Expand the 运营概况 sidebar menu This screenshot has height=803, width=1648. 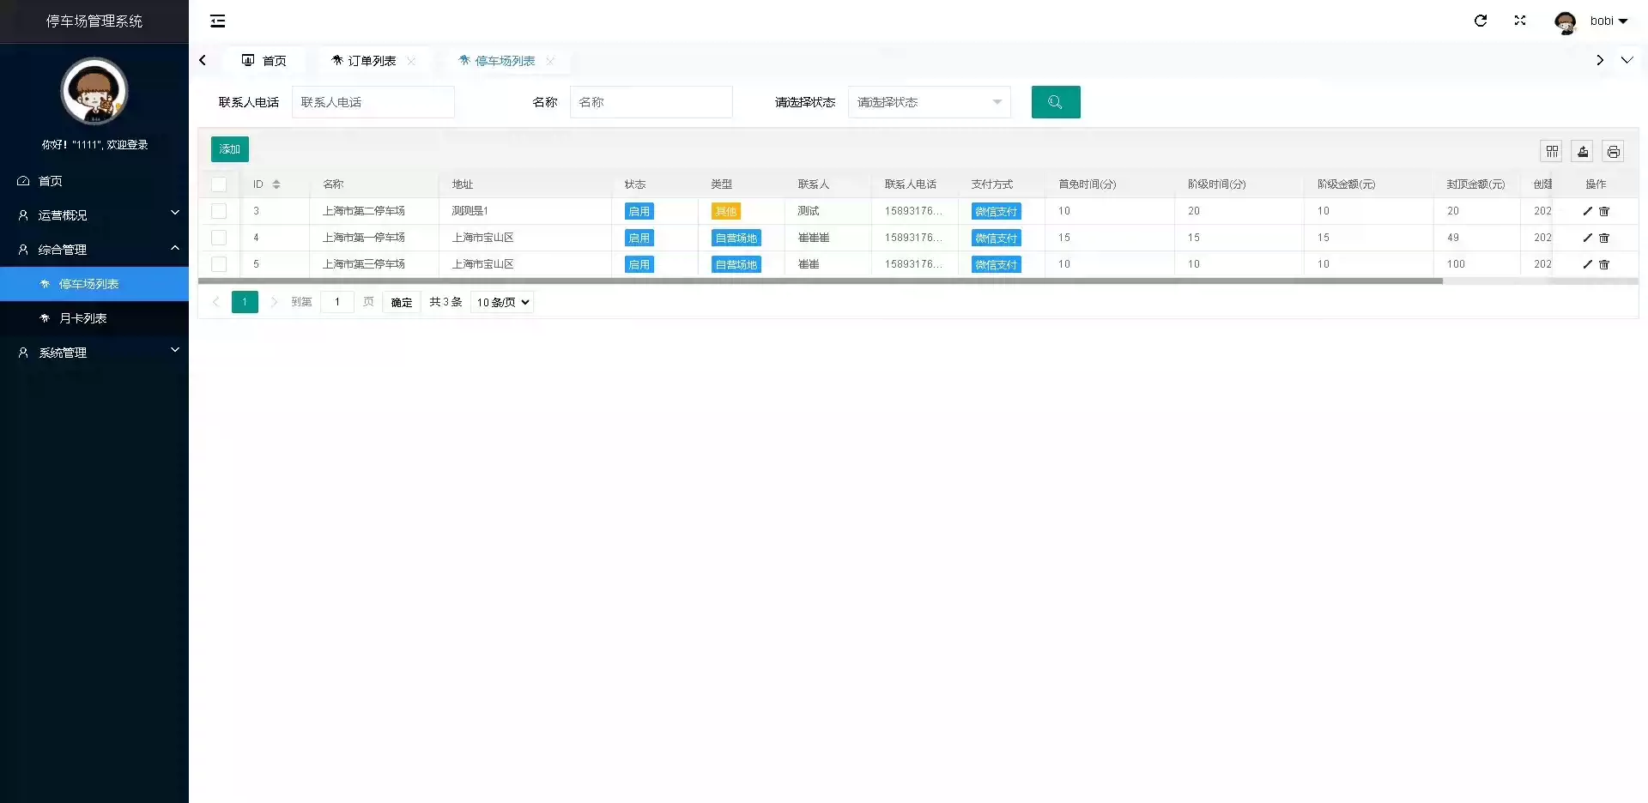(94, 215)
